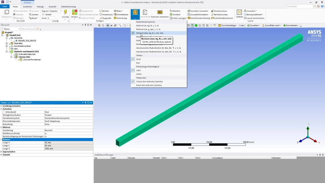Open the Datei menu
The height and width of the screenshot is (183, 325).
coord(5,6)
